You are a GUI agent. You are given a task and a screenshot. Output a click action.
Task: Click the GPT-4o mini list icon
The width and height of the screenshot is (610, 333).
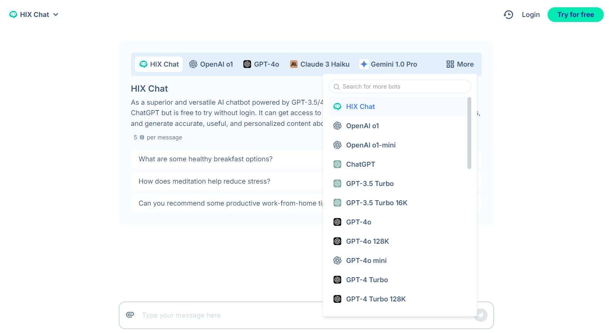click(x=337, y=261)
